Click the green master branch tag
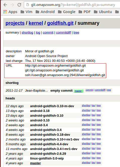Image resolution: width=120 pixels, height=167 pixels. pos(78,91)
